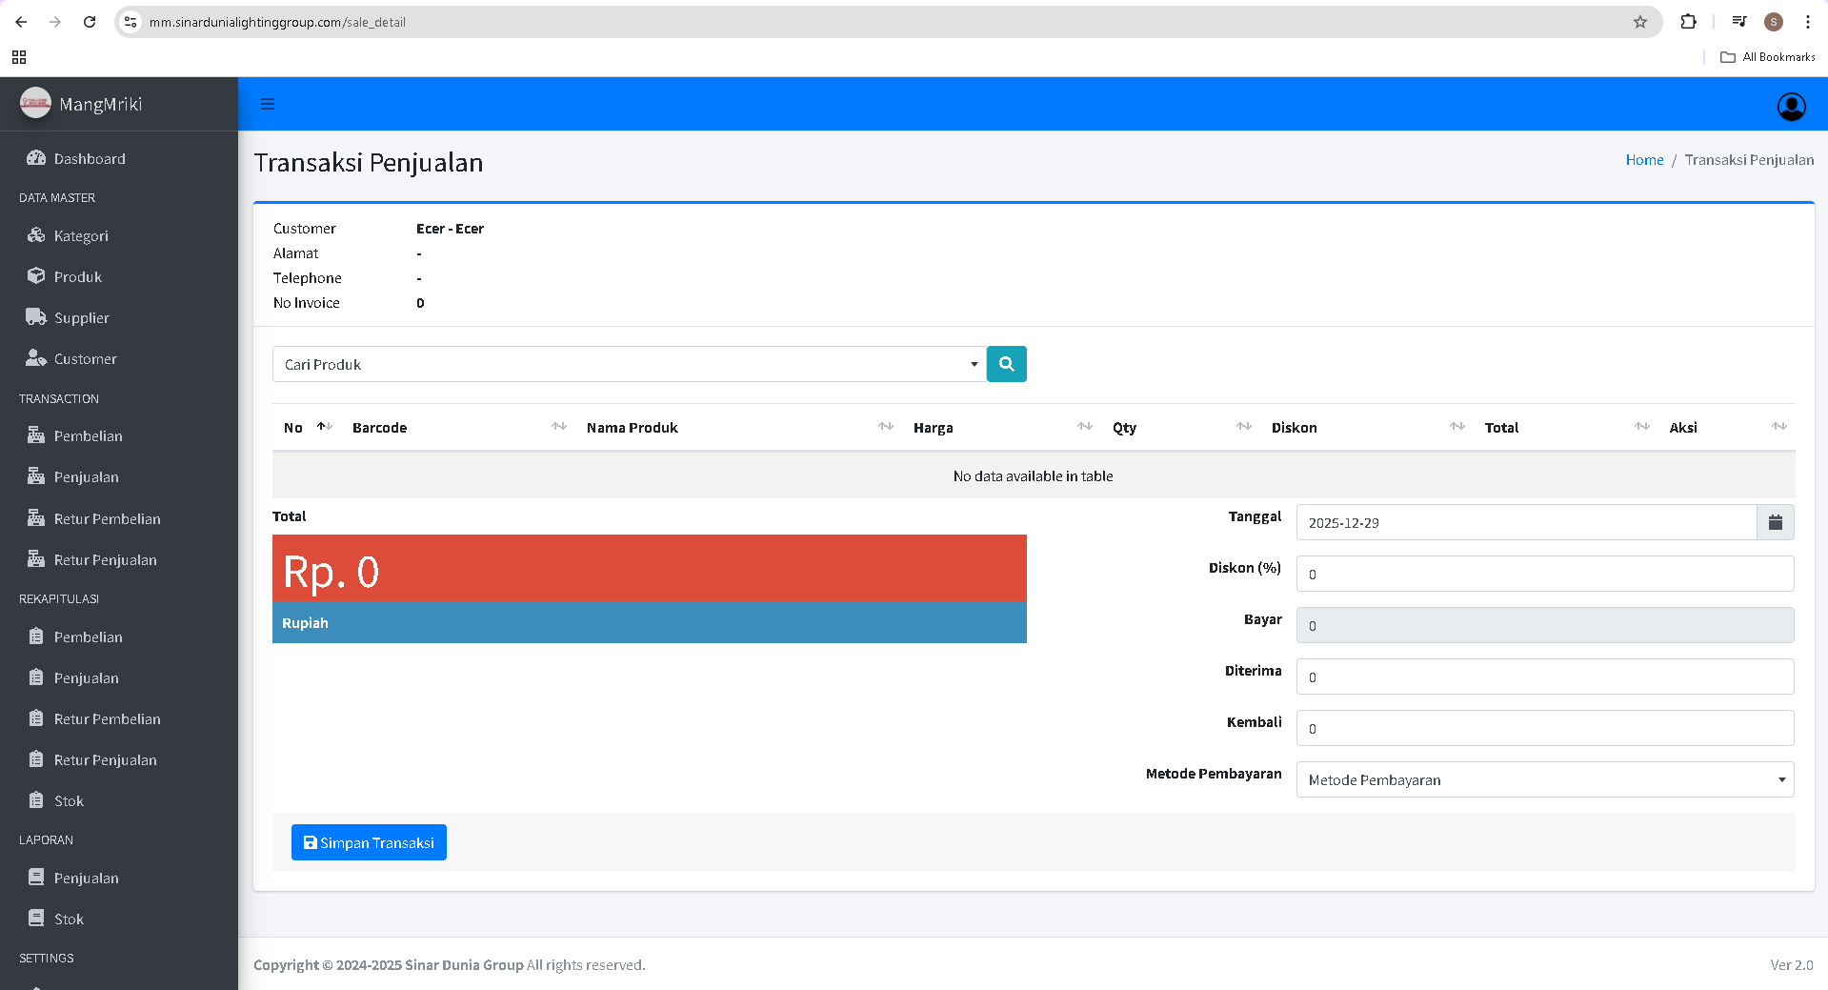Open the browser extensions puzzle icon
1828x990 pixels.
[1688, 22]
